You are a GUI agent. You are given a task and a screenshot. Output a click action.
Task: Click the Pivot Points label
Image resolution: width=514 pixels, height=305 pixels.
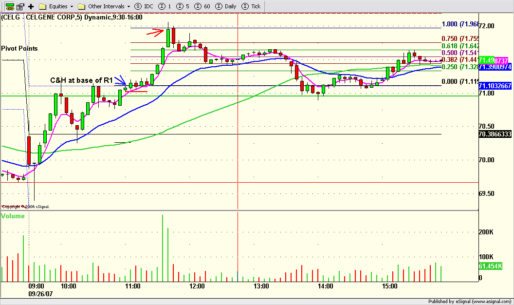click(x=19, y=49)
